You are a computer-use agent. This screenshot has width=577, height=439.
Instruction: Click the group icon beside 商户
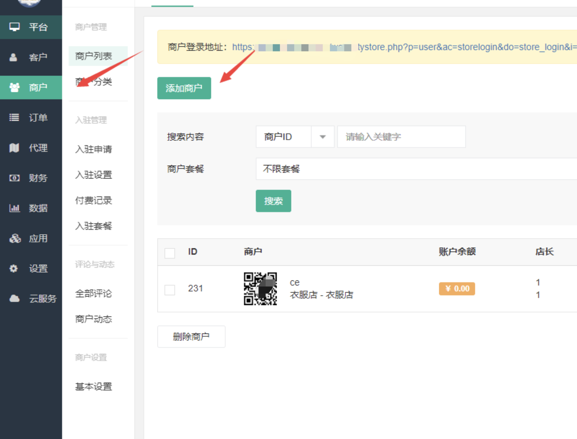(14, 87)
